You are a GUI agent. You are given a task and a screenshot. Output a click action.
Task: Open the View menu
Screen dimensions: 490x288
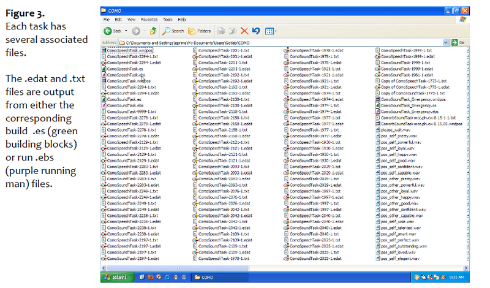point(131,20)
